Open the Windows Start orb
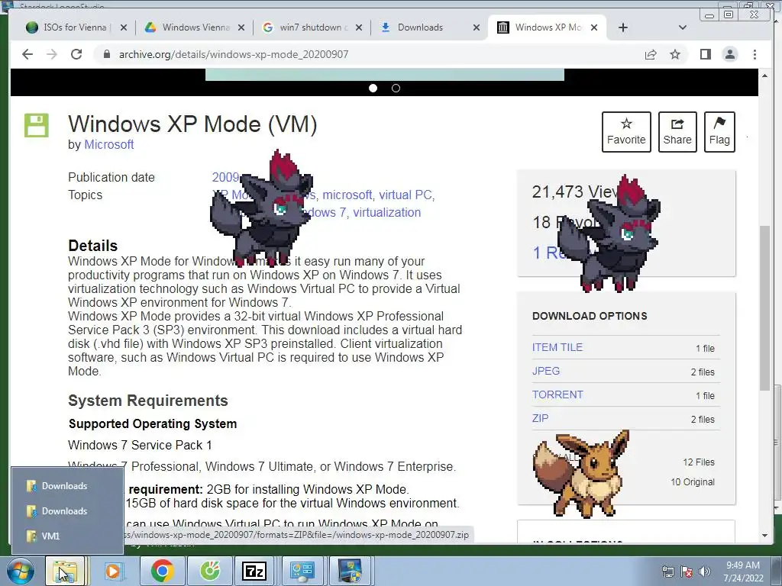 coord(21,571)
